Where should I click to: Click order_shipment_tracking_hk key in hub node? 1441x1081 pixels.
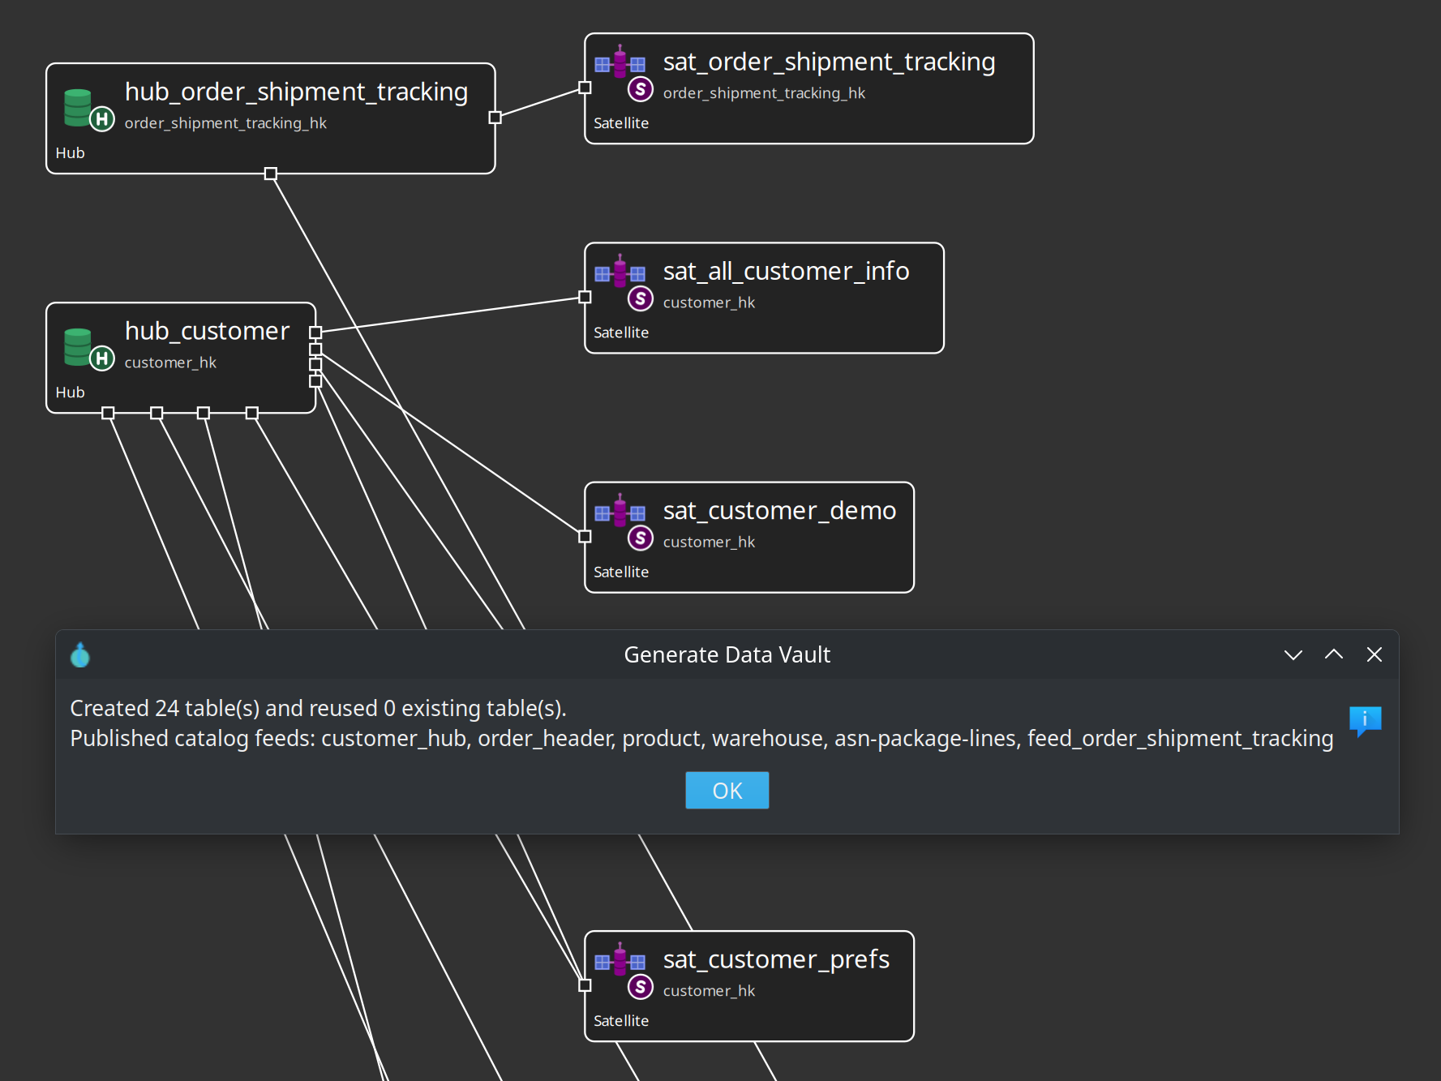click(x=225, y=122)
